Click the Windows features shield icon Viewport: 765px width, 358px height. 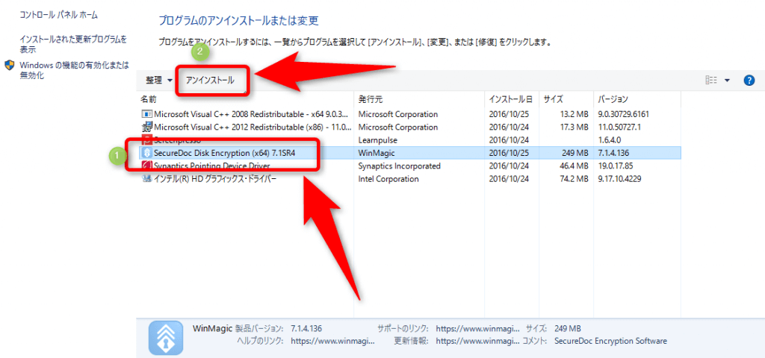coord(10,66)
